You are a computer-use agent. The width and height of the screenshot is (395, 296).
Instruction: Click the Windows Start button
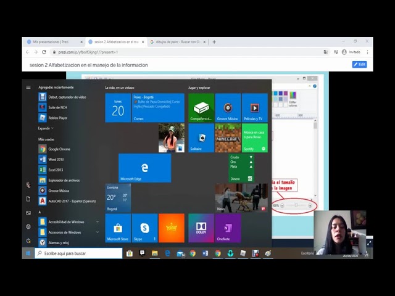(28, 253)
